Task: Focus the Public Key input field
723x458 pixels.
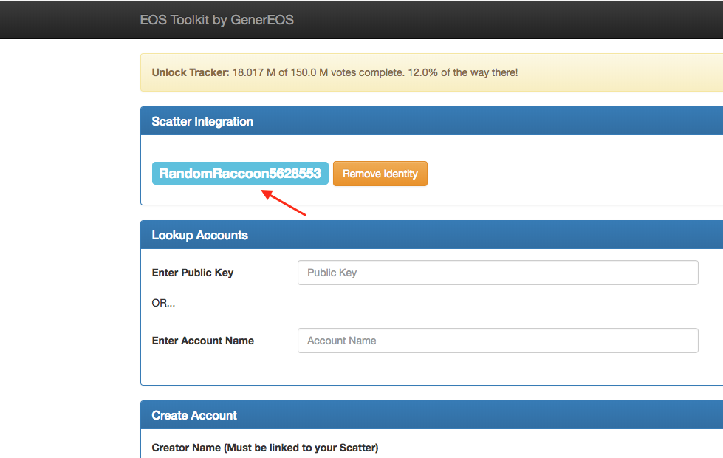Action: pyautogui.click(x=498, y=273)
